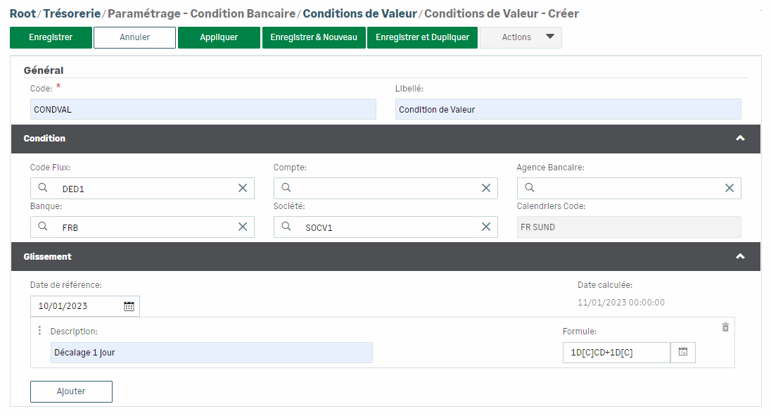Clear the Code Flux field value
771x416 pixels.
pos(242,188)
